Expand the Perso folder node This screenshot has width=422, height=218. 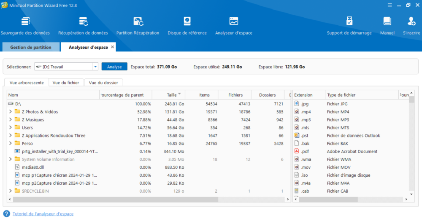click(x=10, y=143)
